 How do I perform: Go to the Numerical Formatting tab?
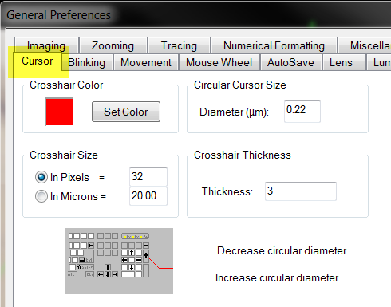(x=274, y=45)
